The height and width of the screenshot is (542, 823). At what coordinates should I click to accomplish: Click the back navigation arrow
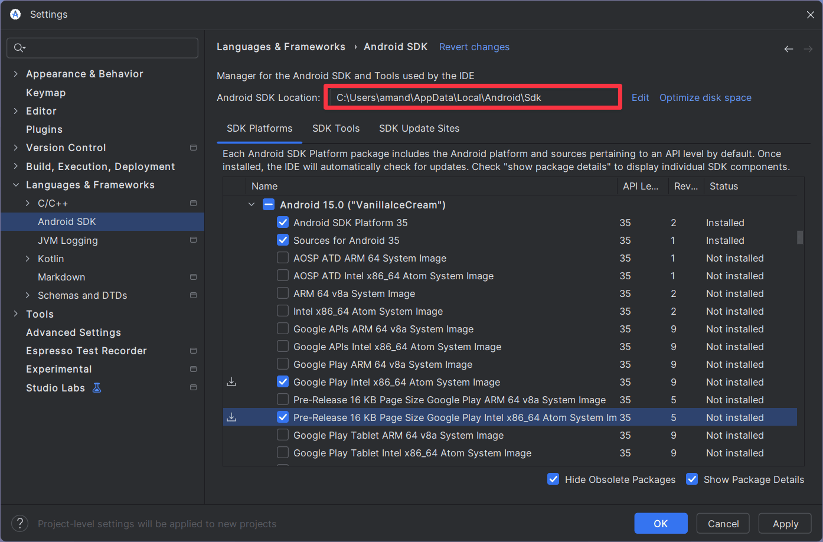[789, 49]
